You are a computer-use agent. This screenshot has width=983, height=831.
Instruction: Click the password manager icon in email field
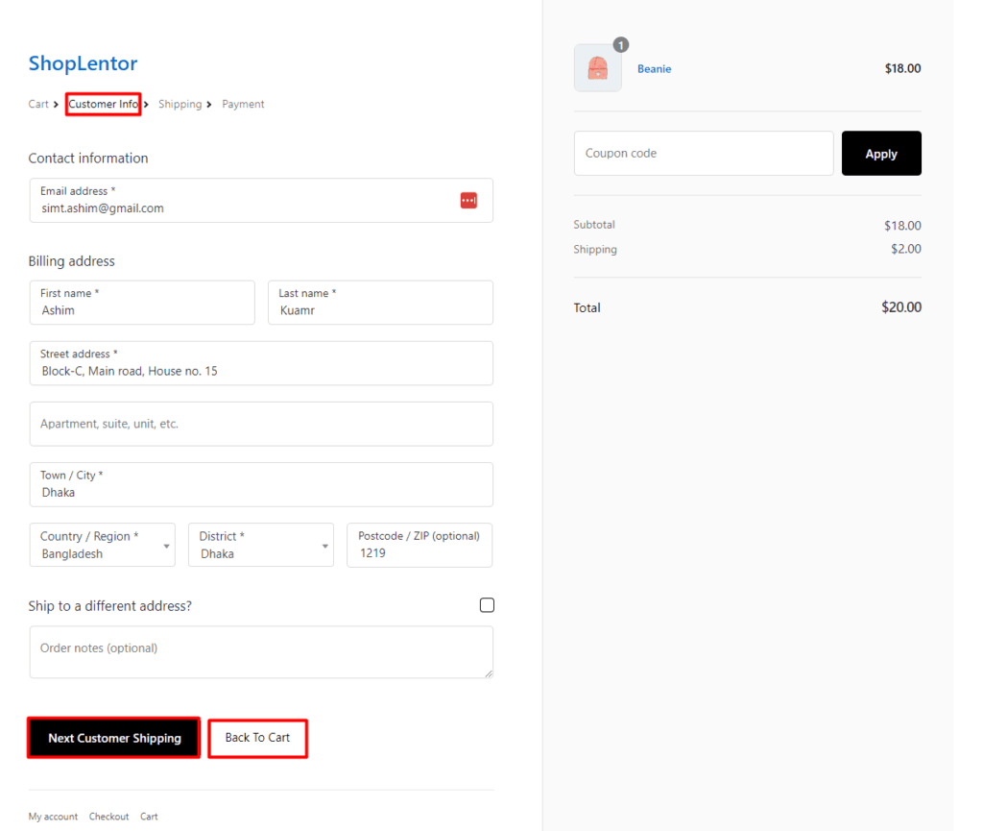tap(468, 200)
